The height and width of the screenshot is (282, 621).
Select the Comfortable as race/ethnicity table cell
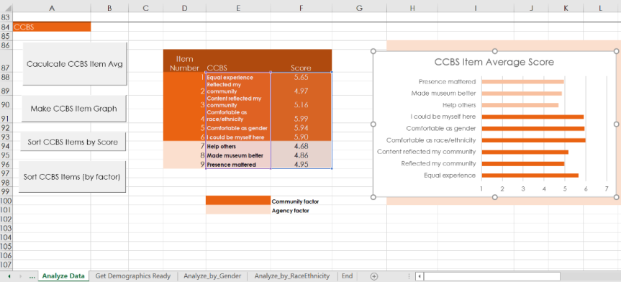click(x=238, y=116)
